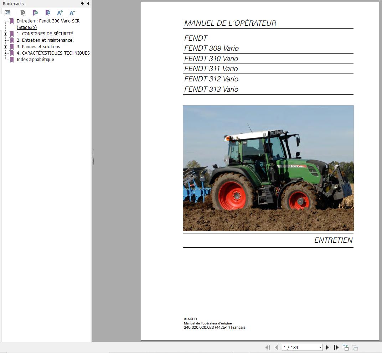Click 'FENDT 312 Vario' text
382x353 pixels.
click(x=211, y=79)
